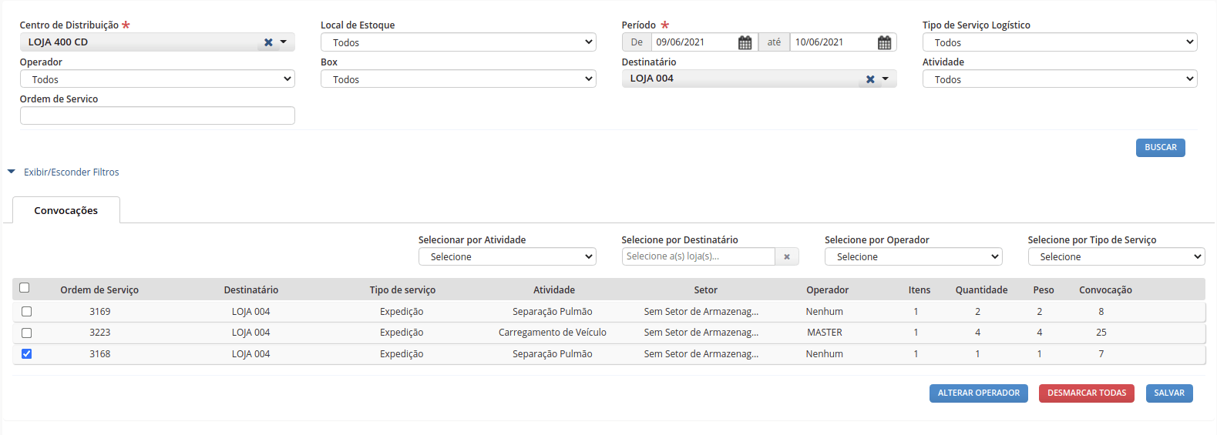Open the Atividade filter dropdown
Image resolution: width=1217 pixels, height=435 pixels.
pyautogui.click(x=1060, y=79)
